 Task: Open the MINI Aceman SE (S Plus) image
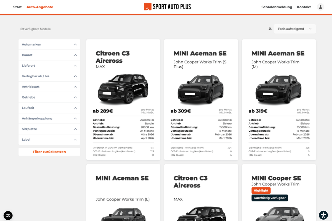point(201,88)
